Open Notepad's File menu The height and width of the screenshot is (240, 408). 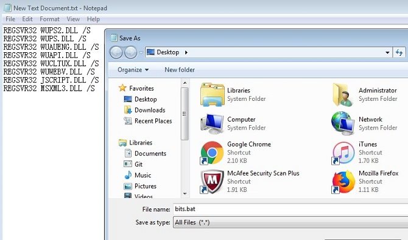(x=10, y=19)
